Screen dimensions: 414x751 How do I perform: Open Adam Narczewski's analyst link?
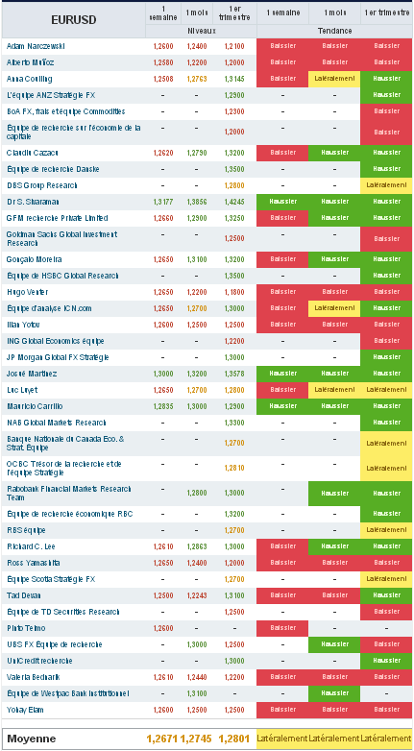pos(36,46)
